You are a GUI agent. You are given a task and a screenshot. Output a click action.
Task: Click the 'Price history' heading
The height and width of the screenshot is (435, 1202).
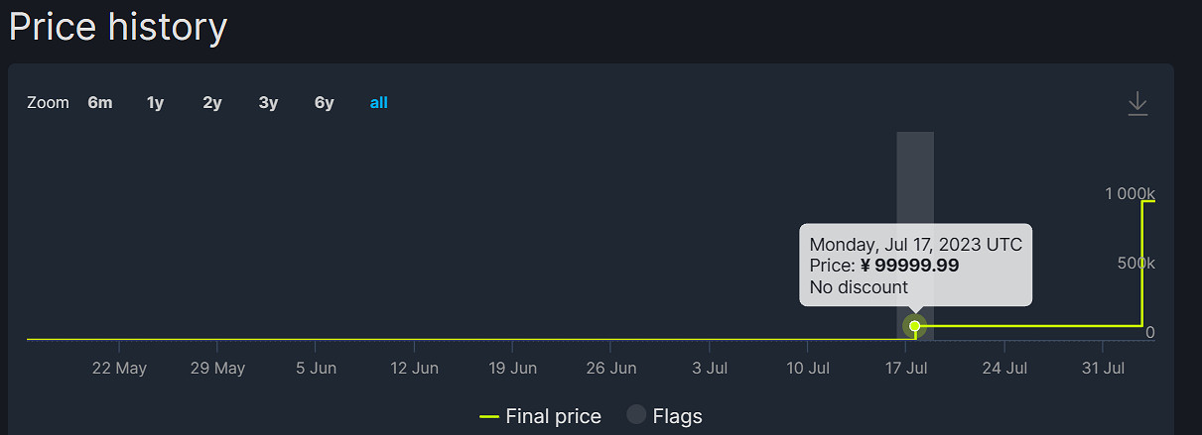(118, 27)
